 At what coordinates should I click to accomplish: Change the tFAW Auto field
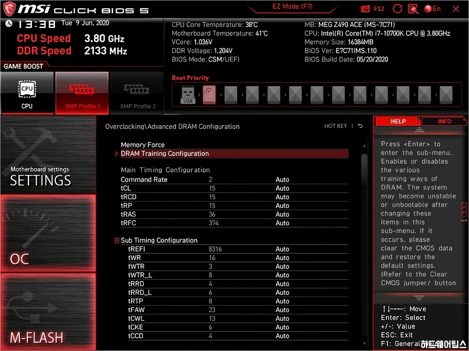click(x=282, y=310)
